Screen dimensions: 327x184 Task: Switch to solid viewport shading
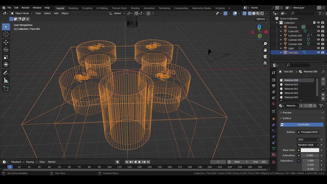coord(254,13)
